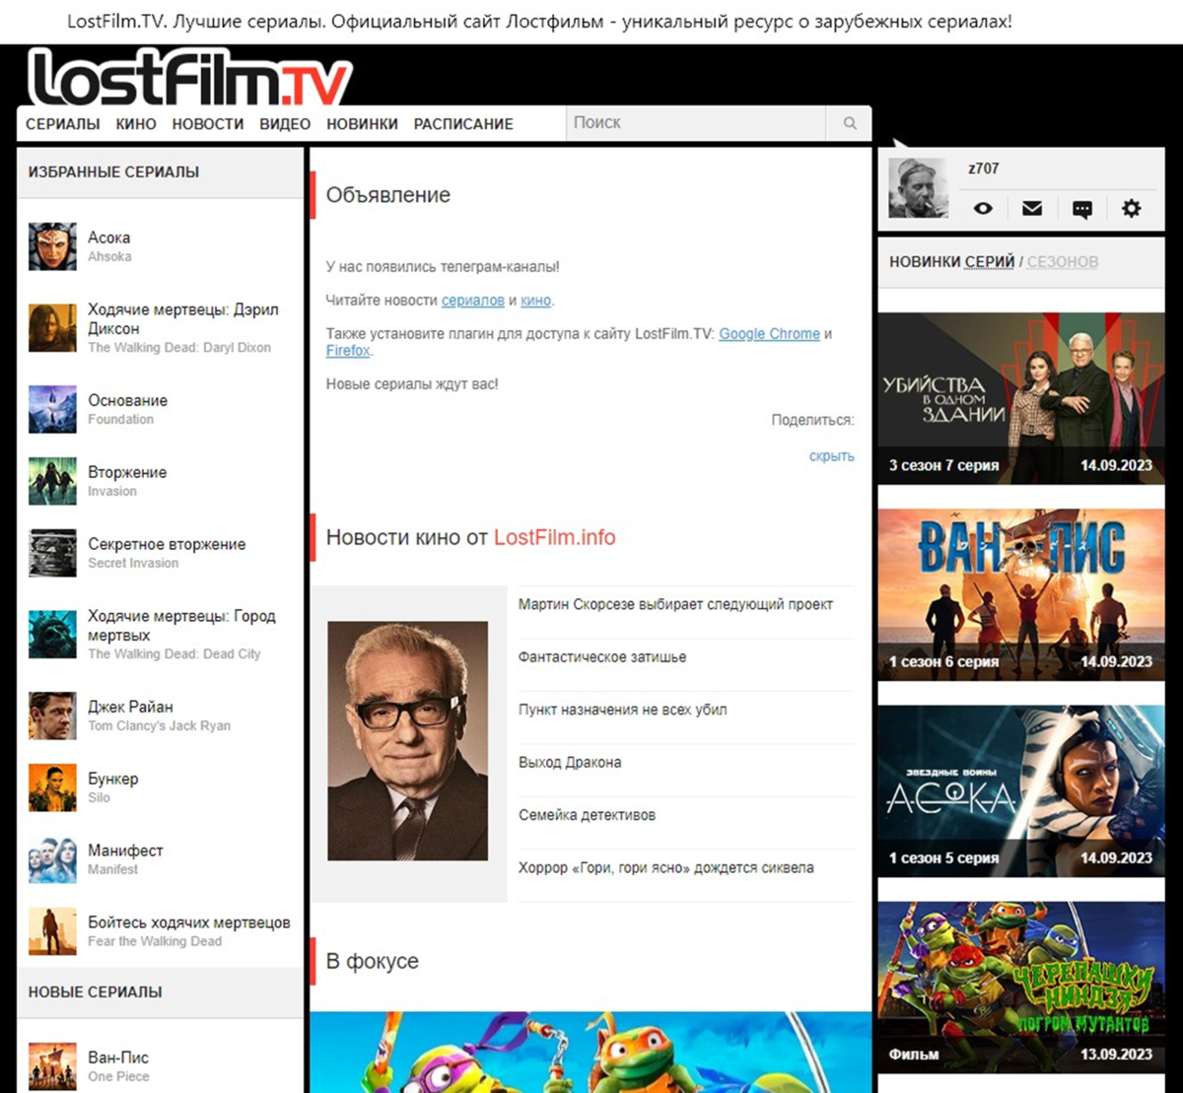The image size is (1183, 1093).
Task: Open Черепашки-ниндзя Фильм card
Action: (x=1020, y=987)
